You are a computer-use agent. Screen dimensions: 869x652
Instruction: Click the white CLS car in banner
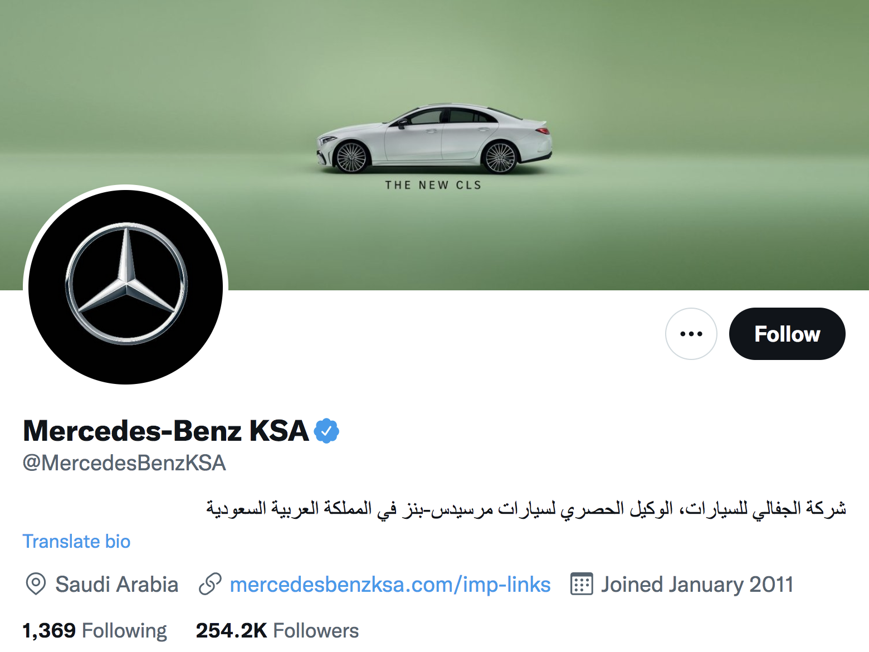point(434,138)
